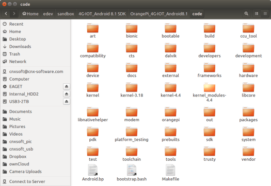Switch to list view layout
The height and width of the screenshot is (186, 271).
coord(257,13)
